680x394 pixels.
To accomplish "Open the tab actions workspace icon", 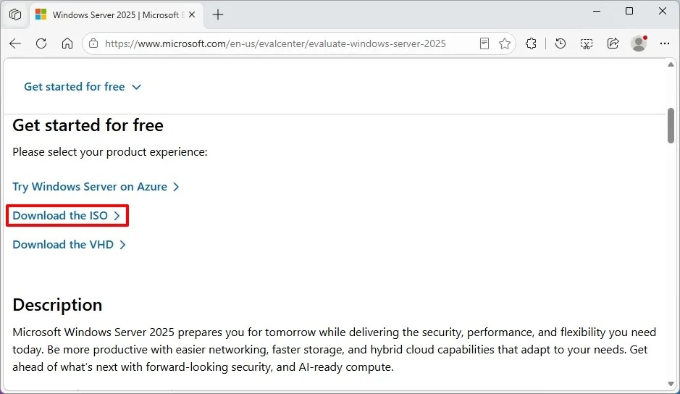I will pyautogui.click(x=15, y=14).
